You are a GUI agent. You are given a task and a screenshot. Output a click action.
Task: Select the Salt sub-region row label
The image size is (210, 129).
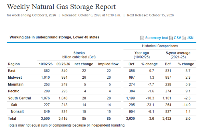pyautogui.click(x=14, y=105)
